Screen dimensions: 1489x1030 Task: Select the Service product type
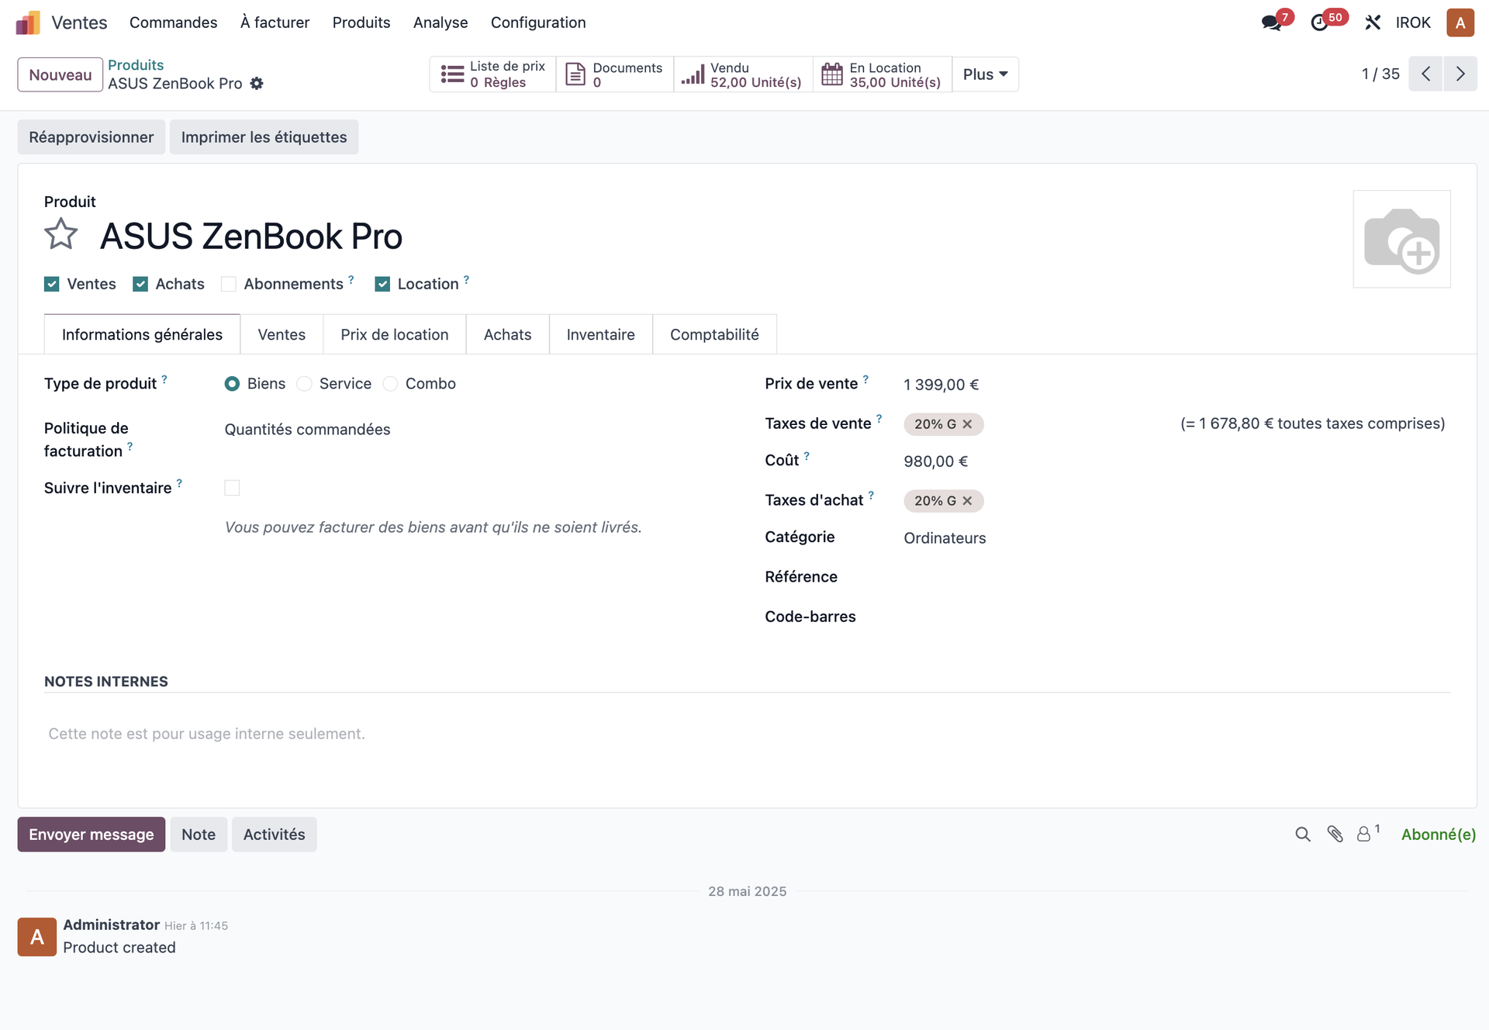[x=305, y=384]
